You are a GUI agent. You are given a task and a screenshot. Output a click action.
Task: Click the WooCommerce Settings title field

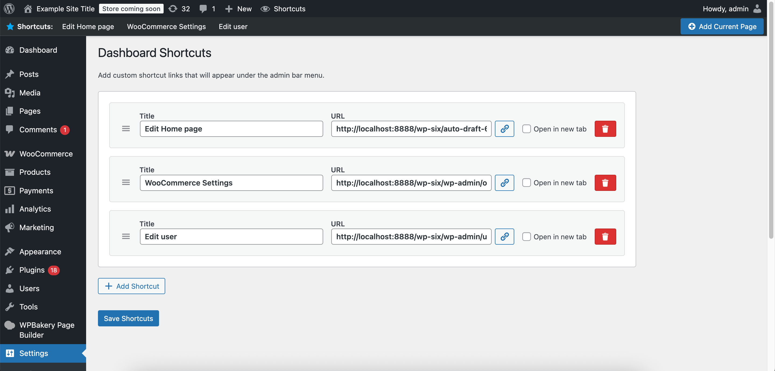tap(231, 183)
